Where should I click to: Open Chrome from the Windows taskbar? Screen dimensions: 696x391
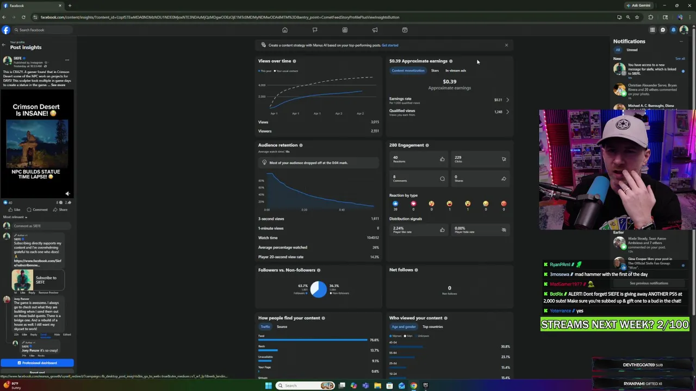[x=413, y=386]
